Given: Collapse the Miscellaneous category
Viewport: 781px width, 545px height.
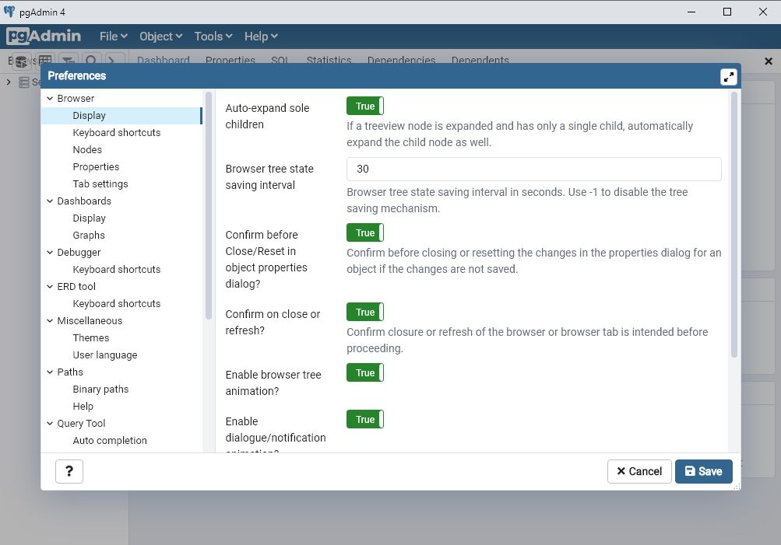Looking at the screenshot, I should tap(50, 321).
